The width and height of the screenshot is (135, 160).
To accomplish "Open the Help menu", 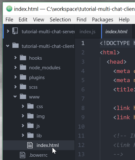I will click(x=124, y=20).
